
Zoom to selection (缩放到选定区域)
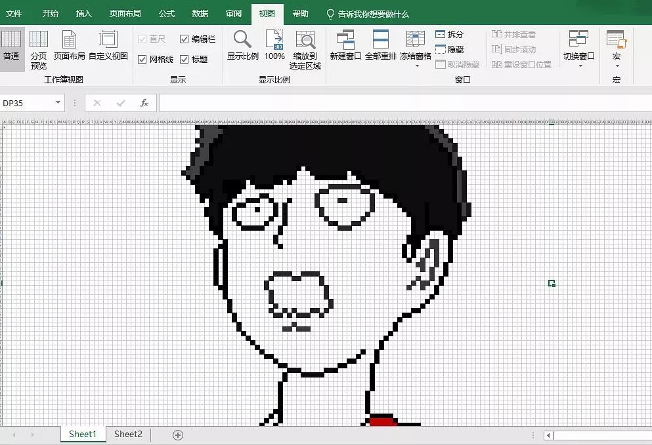305,49
